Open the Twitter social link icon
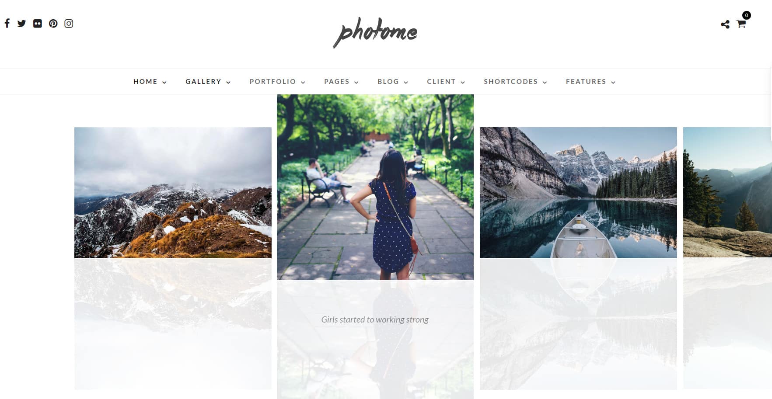Viewport: 772px width, 399px height. coord(21,24)
